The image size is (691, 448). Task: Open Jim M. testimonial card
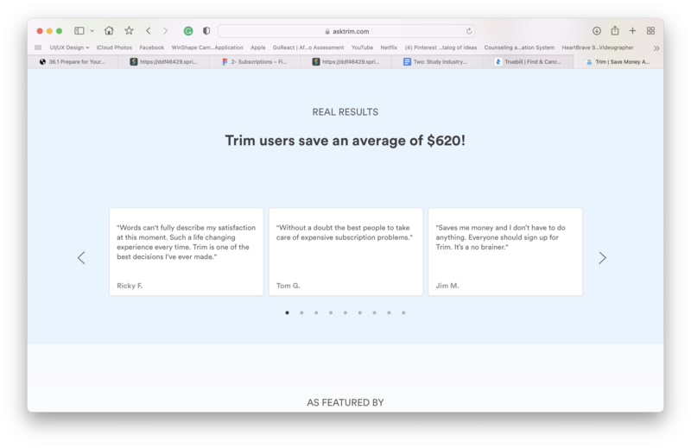(x=505, y=251)
